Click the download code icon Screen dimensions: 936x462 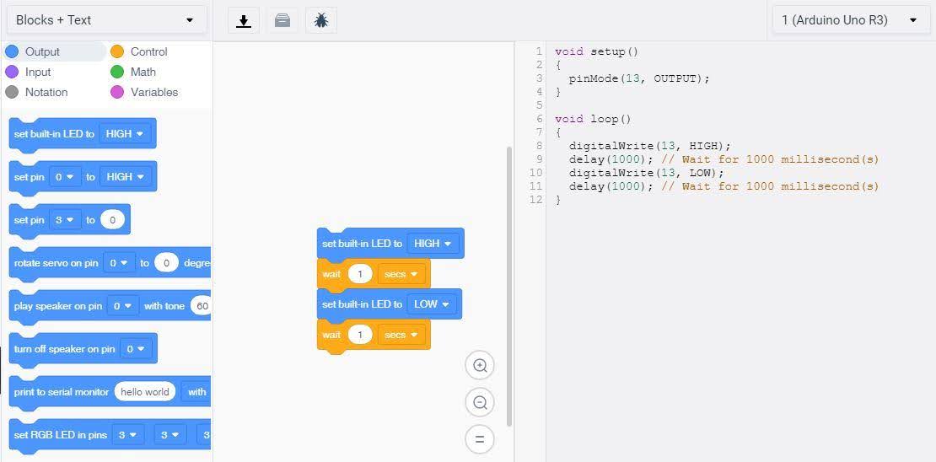pos(243,20)
